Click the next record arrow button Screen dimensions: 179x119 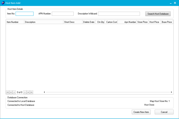point(25,92)
